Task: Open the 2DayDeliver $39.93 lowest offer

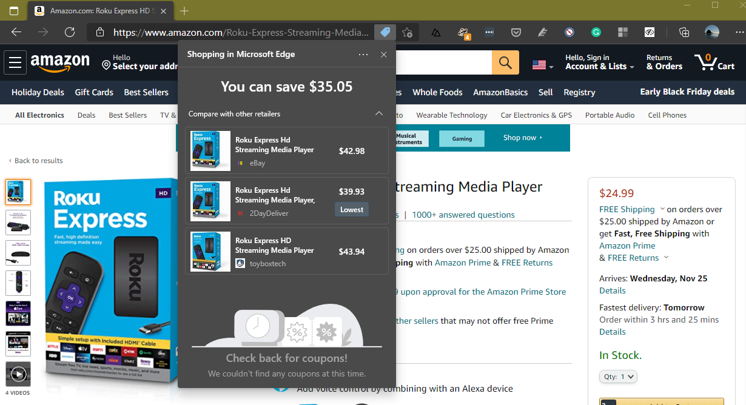Action: [x=287, y=201]
